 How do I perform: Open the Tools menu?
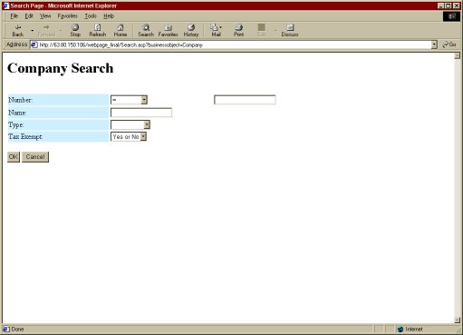(91, 16)
